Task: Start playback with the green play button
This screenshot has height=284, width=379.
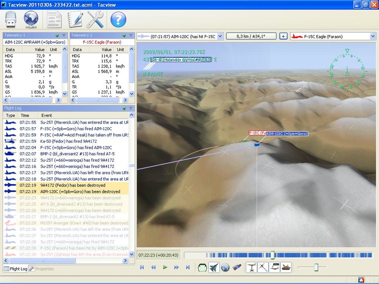Action: point(165,267)
